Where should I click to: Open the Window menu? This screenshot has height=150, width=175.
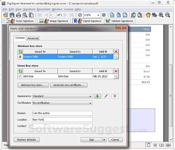tap(57, 9)
